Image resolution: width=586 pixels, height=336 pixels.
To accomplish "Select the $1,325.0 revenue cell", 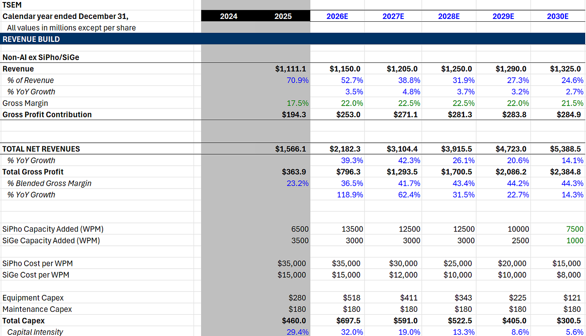I will tap(565, 69).
